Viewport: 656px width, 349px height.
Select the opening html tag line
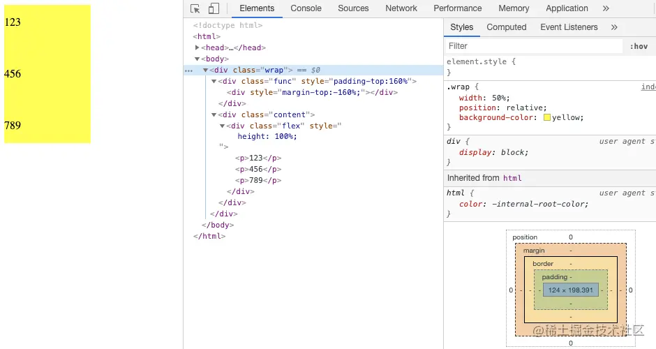[207, 36]
